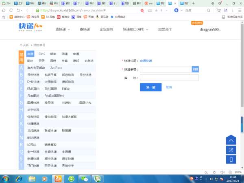Click the 快递100 logo

pyautogui.click(x=30, y=27)
